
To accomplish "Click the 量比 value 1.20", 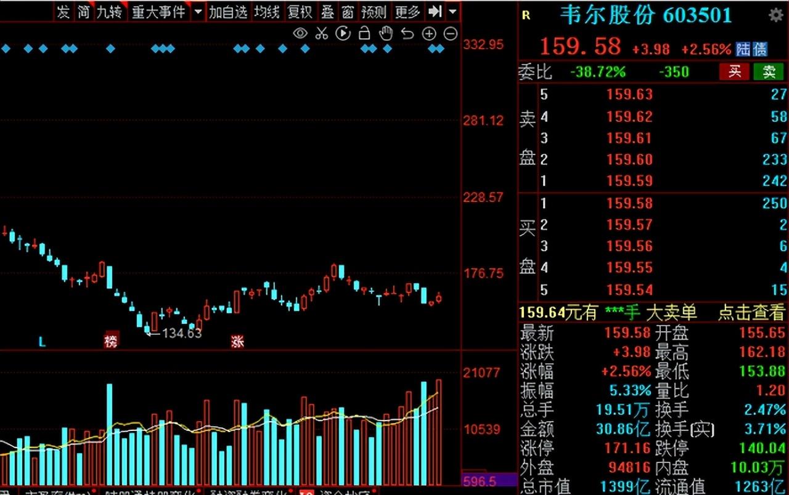I will (771, 390).
